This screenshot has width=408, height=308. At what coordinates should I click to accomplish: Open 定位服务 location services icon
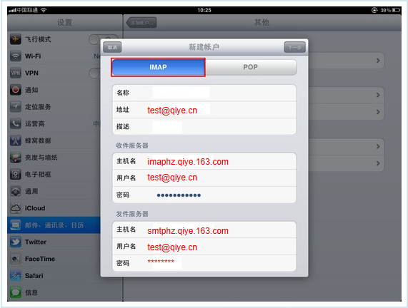click(x=16, y=107)
